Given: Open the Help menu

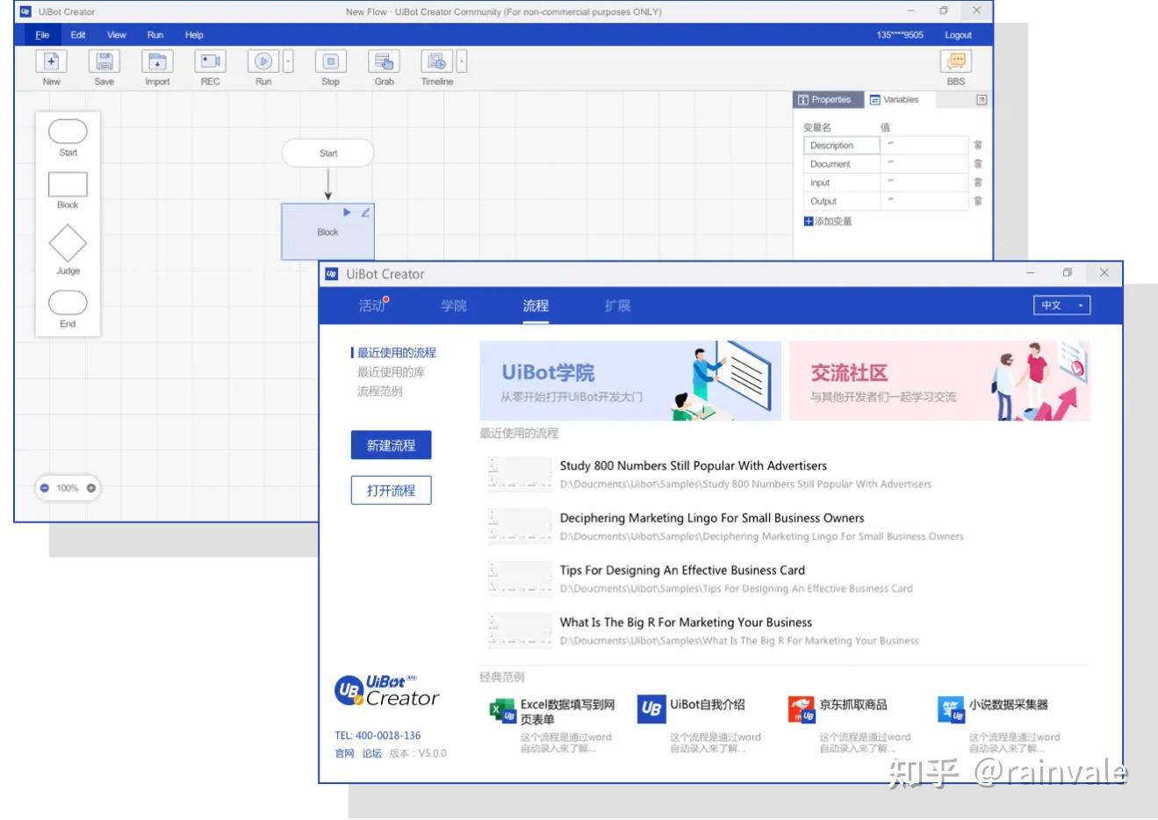Looking at the screenshot, I should [194, 34].
